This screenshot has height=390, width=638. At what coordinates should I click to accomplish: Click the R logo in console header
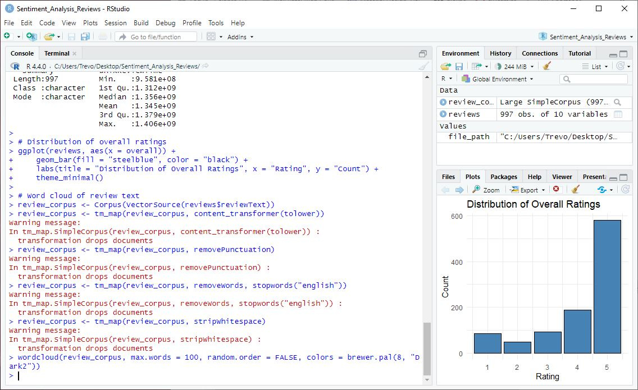[15, 66]
